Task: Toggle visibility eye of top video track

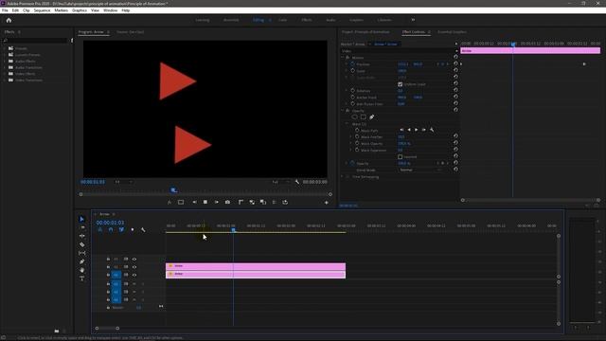Action: 134,259
